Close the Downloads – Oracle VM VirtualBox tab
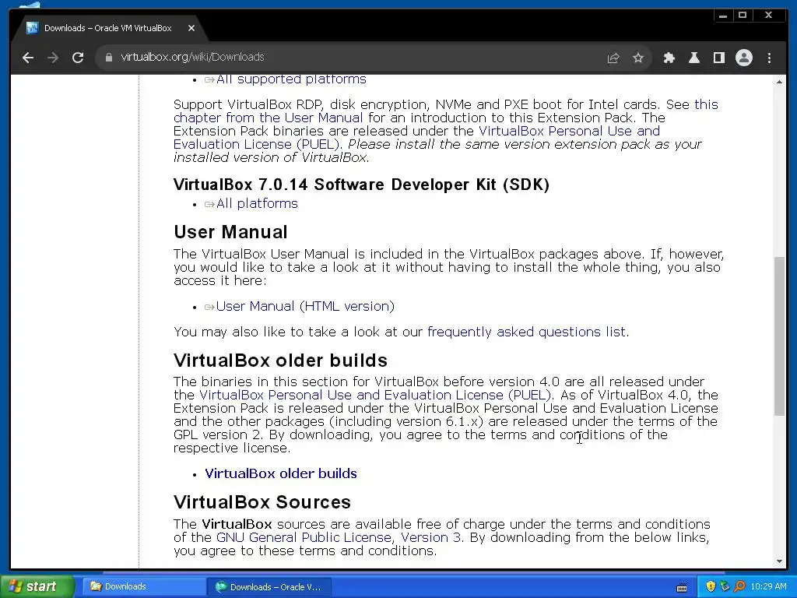The height and width of the screenshot is (598, 797). coord(191,29)
